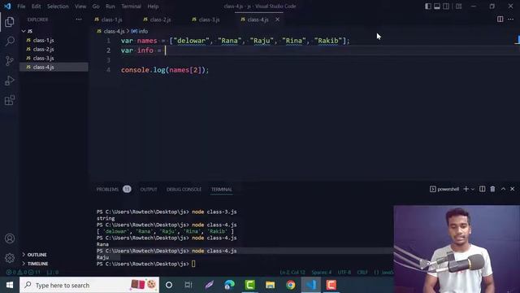Select the Terminal panel tab

222,190
